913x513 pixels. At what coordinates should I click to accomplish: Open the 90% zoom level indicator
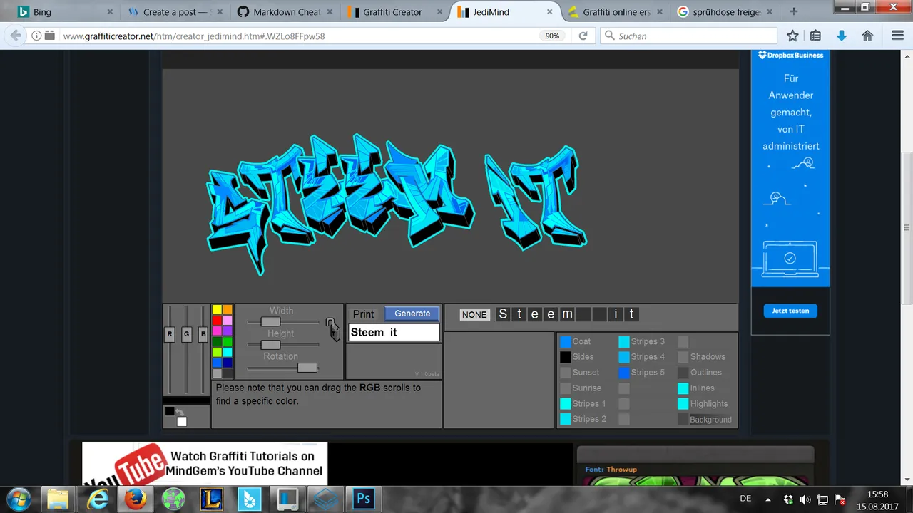pyautogui.click(x=552, y=36)
